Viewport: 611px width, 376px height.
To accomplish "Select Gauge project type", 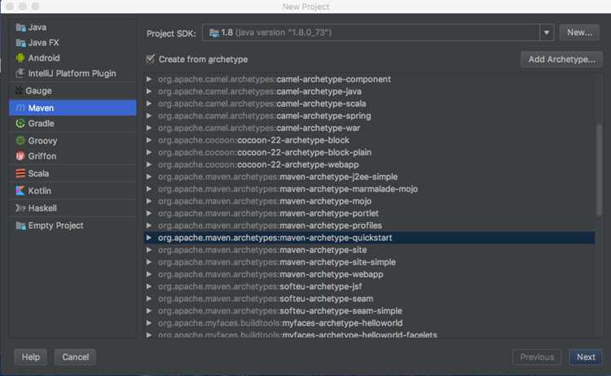I will coord(73,90).
